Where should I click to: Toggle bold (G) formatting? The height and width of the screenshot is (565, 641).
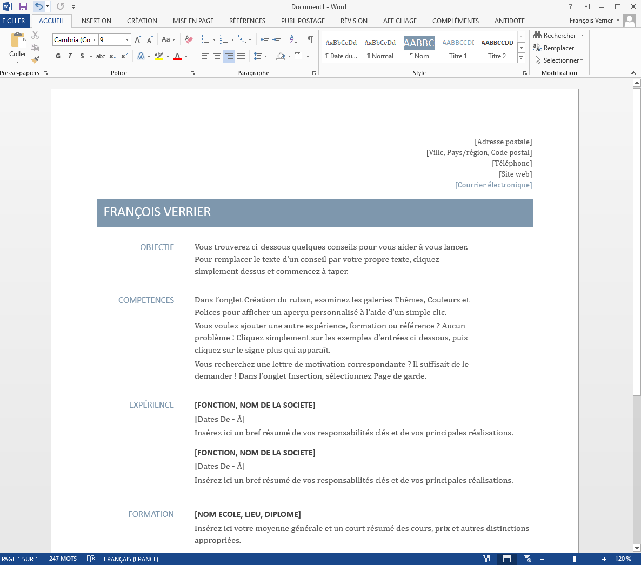pyautogui.click(x=58, y=56)
